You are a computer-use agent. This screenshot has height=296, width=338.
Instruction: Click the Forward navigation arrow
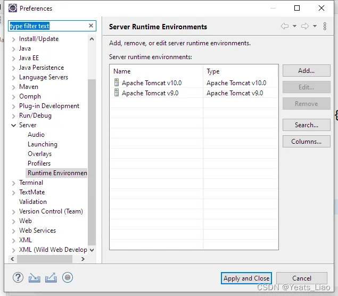tap(305, 26)
